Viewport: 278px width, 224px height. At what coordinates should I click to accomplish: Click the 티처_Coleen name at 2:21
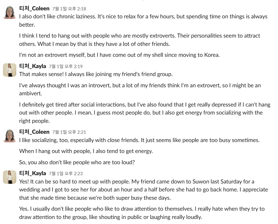click(34, 132)
